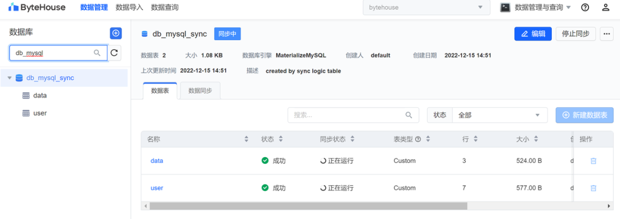The image size is (620, 219).
Task: Click the refresh database list icon
Action: (114, 53)
